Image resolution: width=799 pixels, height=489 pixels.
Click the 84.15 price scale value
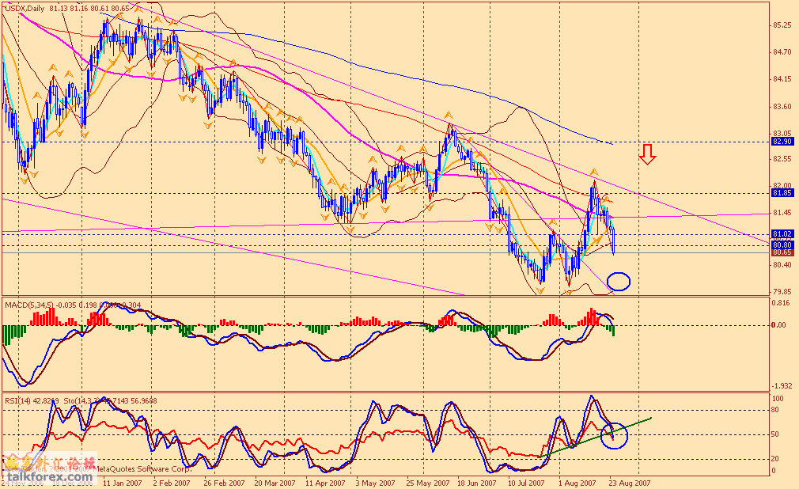782,79
